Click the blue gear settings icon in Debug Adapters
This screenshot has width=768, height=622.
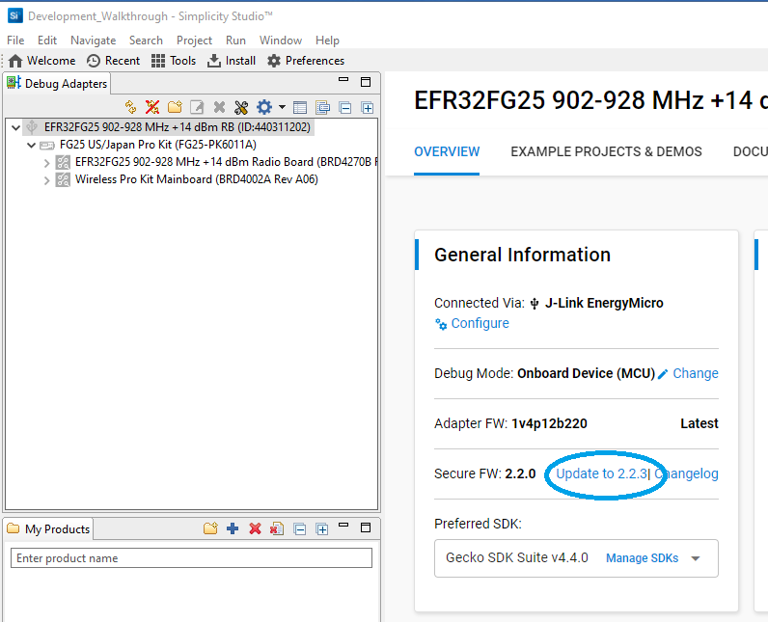[264, 107]
